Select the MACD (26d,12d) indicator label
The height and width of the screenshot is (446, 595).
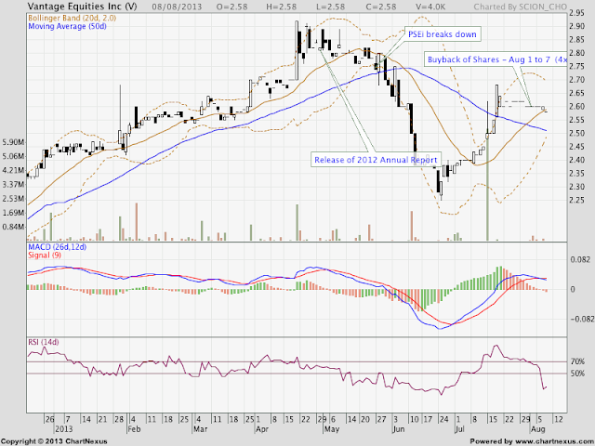58,247
